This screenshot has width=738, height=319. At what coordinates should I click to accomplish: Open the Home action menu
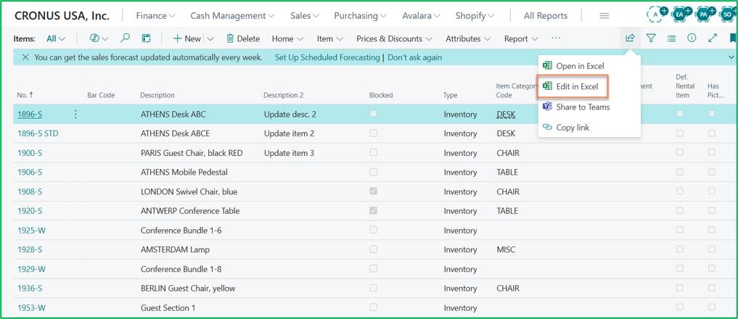click(x=287, y=38)
